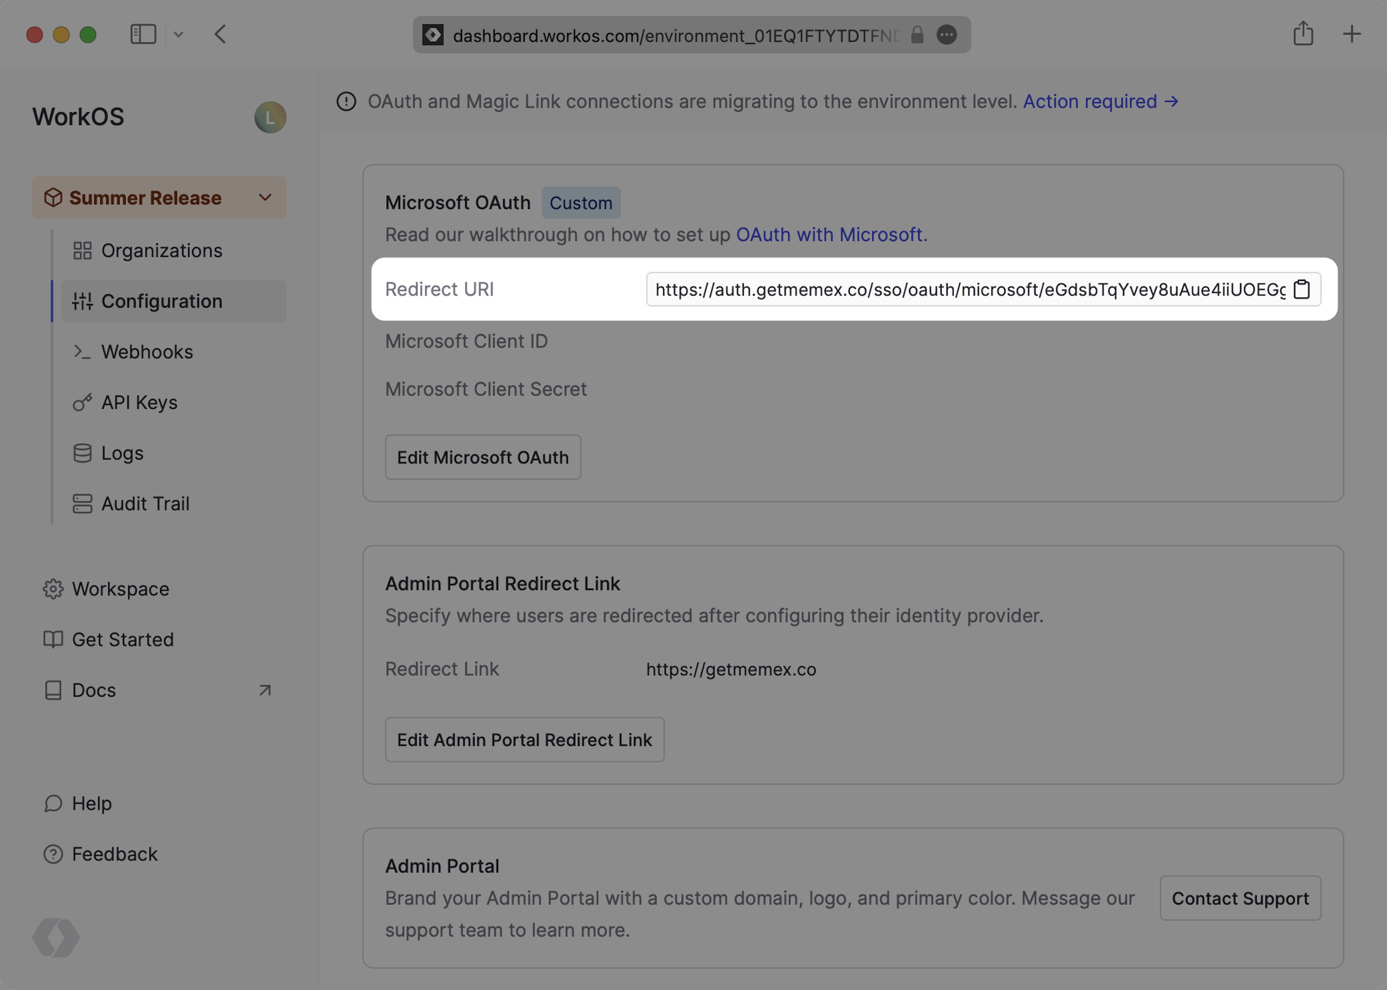Follow the Action required link
The width and height of the screenshot is (1387, 990).
pyautogui.click(x=1099, y=101)
